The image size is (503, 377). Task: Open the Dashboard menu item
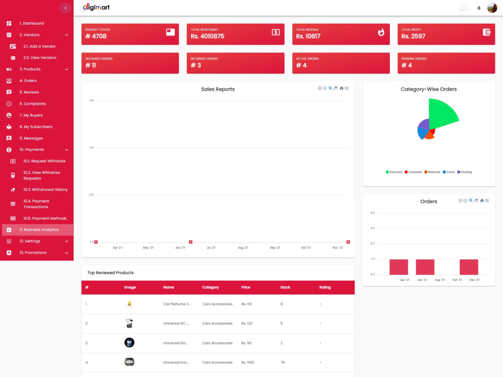[x=37, y=24]
